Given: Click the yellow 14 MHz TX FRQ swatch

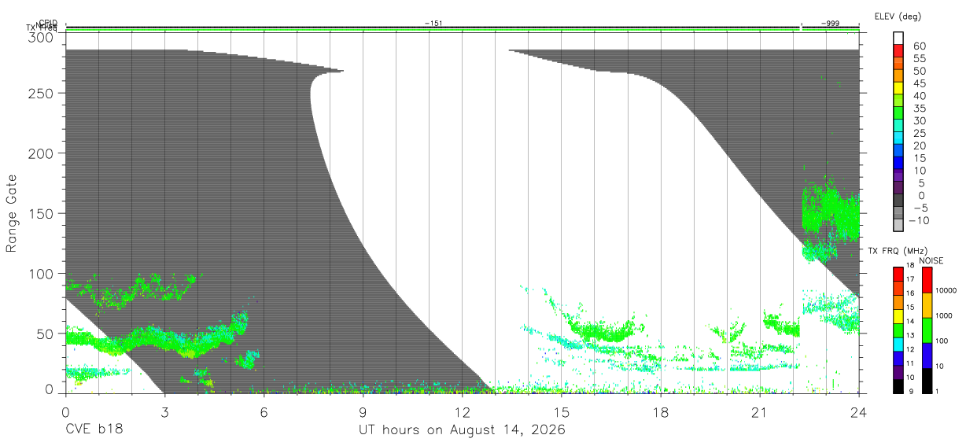Looking at the screenshot, I should pyautogui.click(x=898, y=316).
